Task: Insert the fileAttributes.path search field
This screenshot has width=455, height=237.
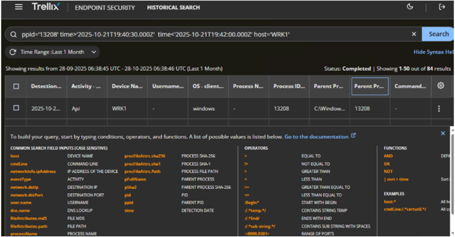Action: [29, 226]
